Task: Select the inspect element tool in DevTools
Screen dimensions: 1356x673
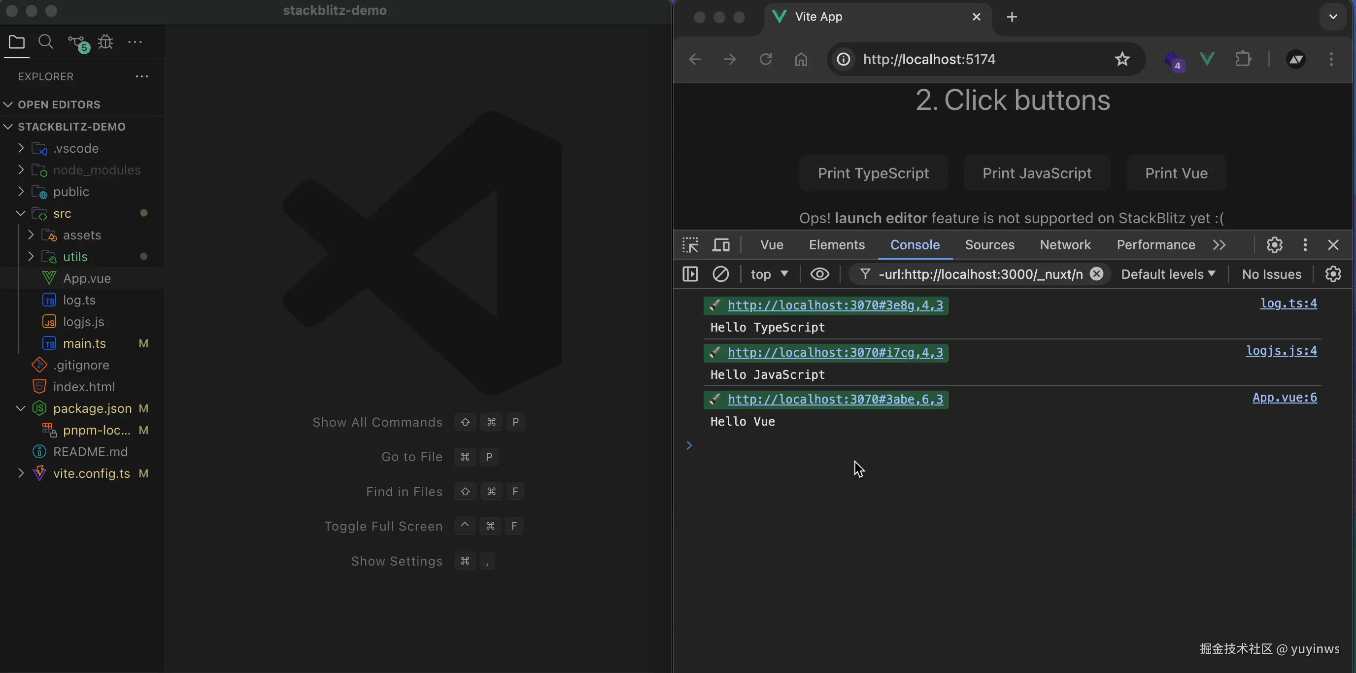Action: coord(690,245)
